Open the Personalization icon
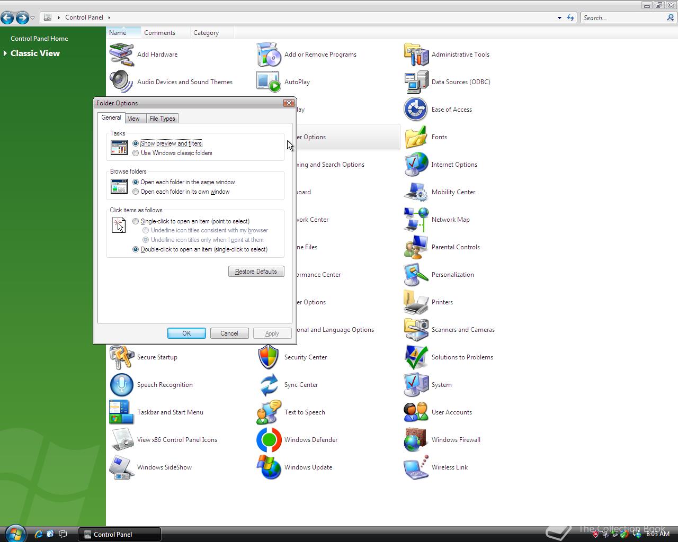 416,275
